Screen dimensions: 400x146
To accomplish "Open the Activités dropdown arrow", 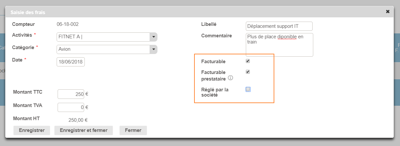I will 153,37.
